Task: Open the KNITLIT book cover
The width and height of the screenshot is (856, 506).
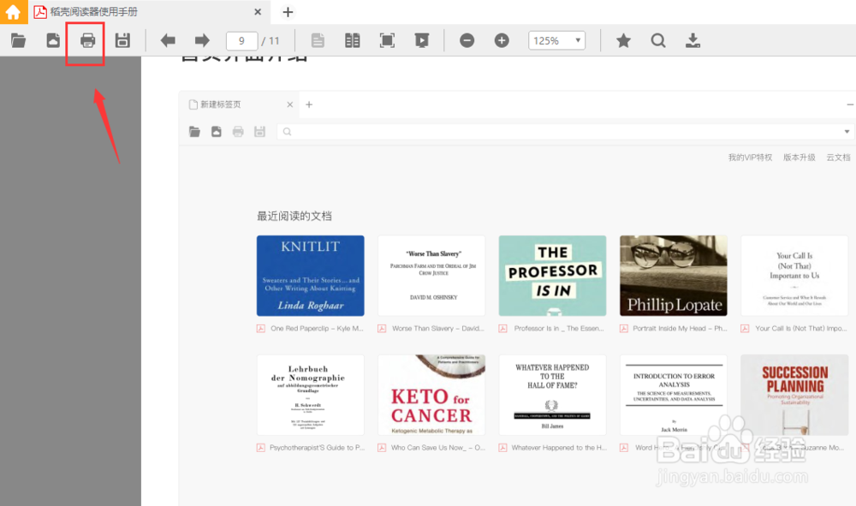Action: click(x=310, y=276)
